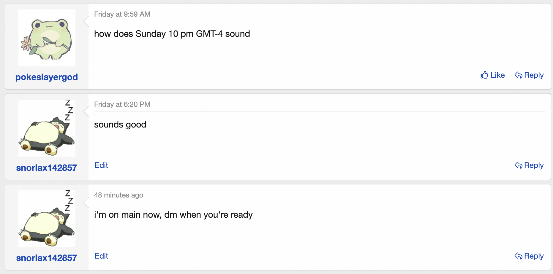Open the 'Friday at 9:59 AM' timestamp permalink

pos(122,14)
